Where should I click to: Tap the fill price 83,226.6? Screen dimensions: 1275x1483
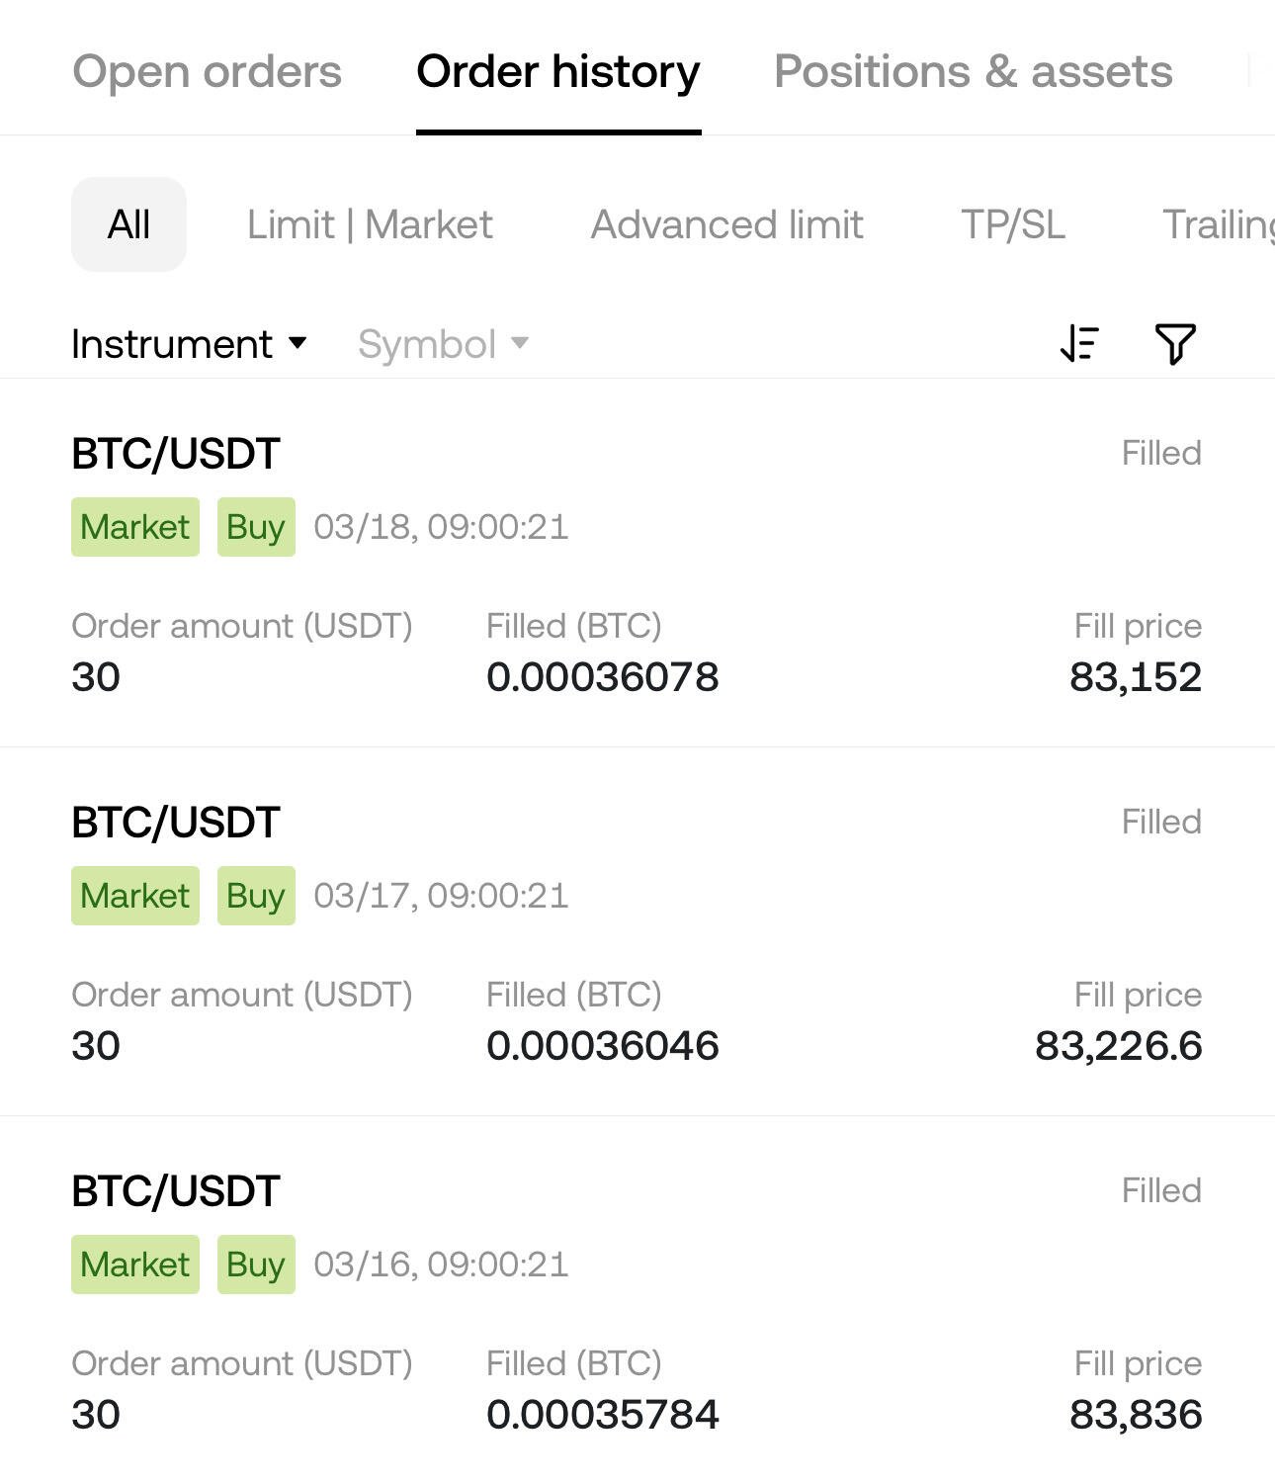[1118, 1046]
